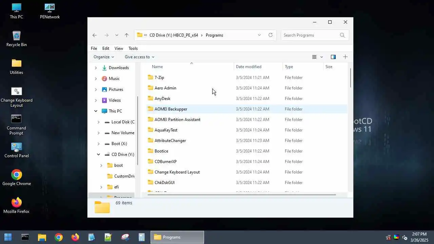Open Firefox from the taskbar
This screenshot has width=434, height=244.
(x=75, y=237)
